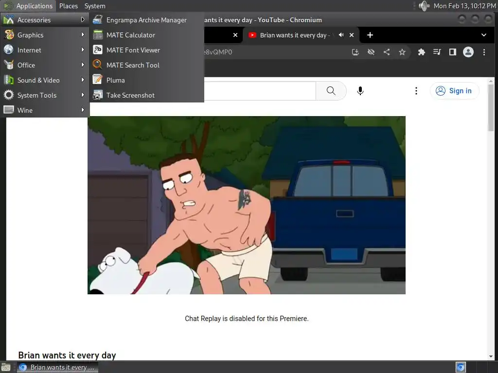Click the Chromium address bar URL
This screenshot has height=373, width=498.
point(218,52)
